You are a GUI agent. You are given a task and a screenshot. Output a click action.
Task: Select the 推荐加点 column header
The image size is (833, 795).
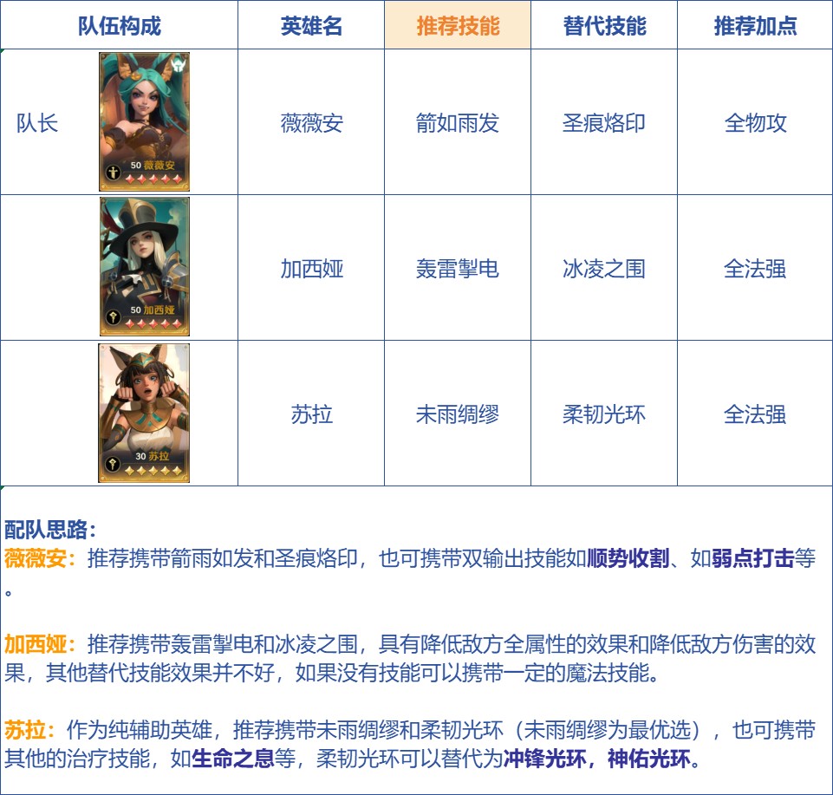tap(755, 25)
